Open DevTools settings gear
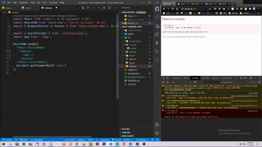 (251, 78)
